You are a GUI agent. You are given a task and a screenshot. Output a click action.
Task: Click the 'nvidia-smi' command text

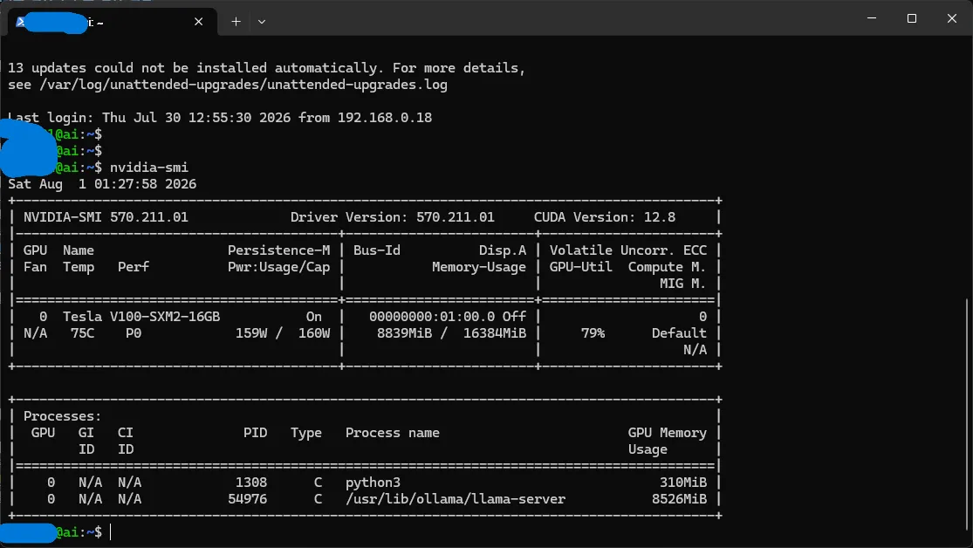point(149,168)
